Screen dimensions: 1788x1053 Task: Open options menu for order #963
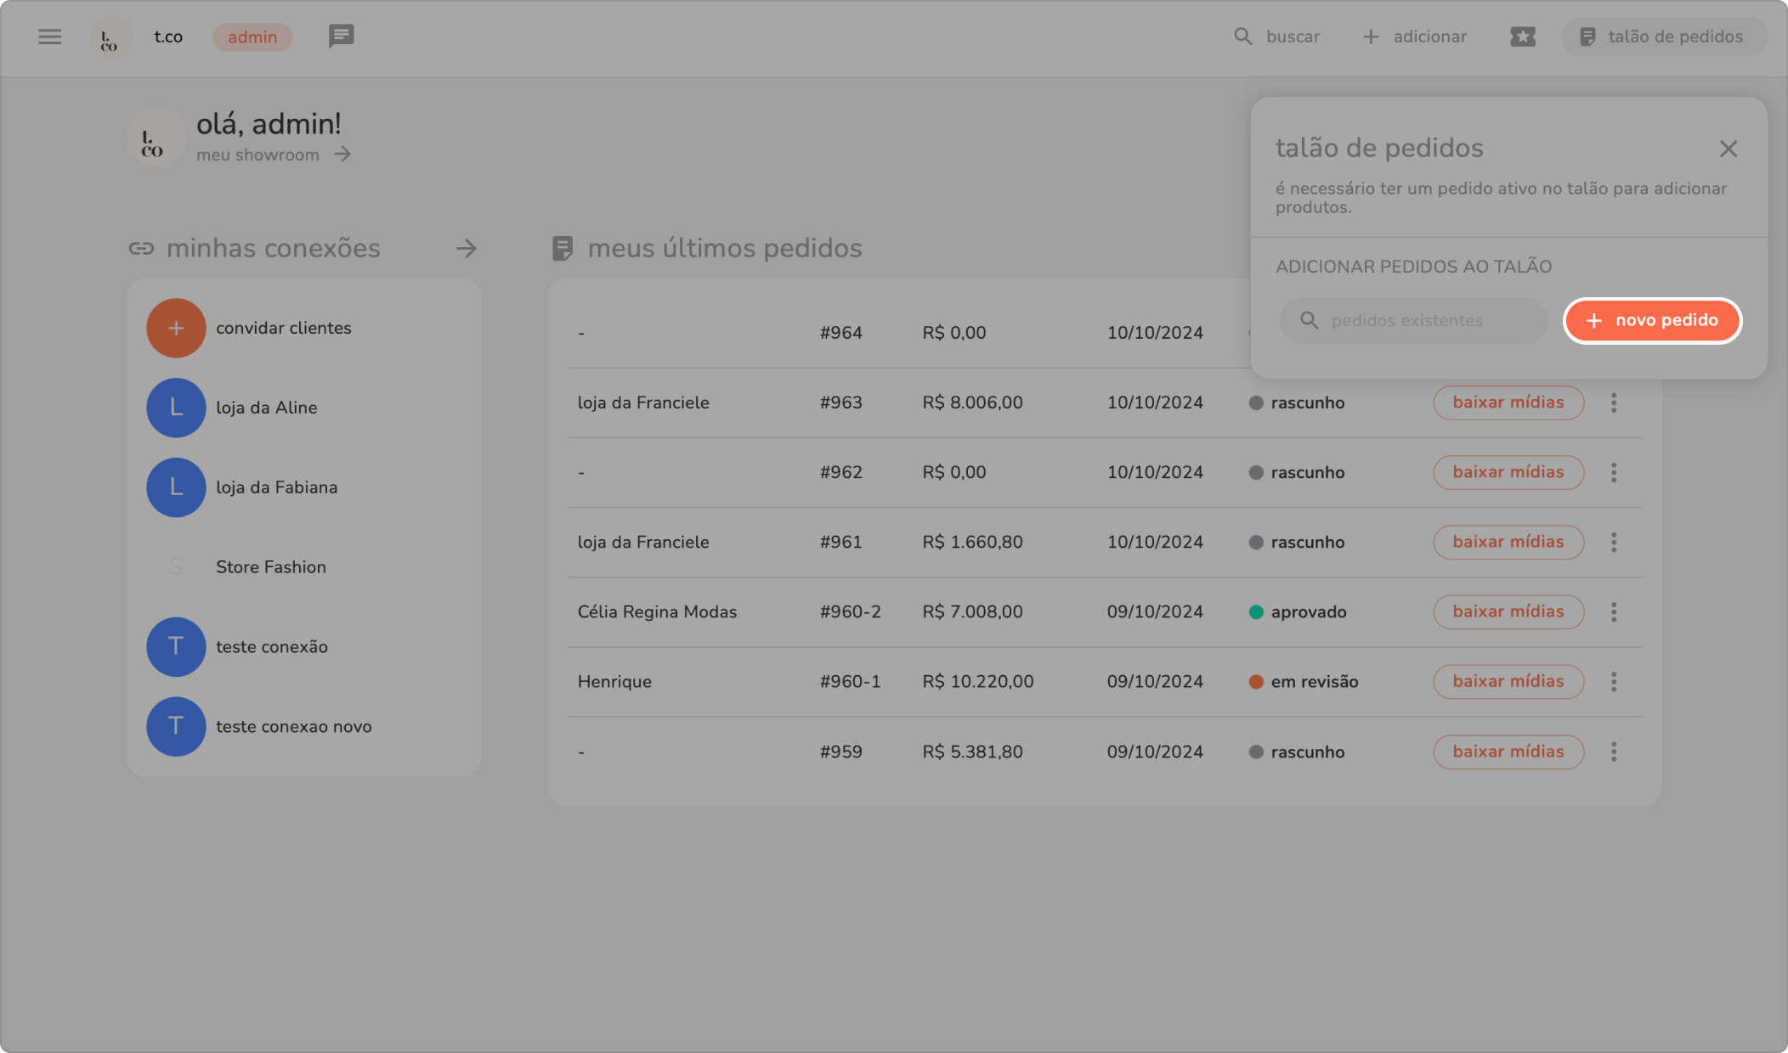[1613, 403]
